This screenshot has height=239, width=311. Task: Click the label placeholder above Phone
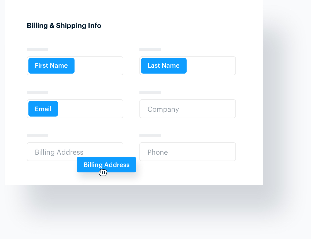pyautogui.click(x=150, y=135)
